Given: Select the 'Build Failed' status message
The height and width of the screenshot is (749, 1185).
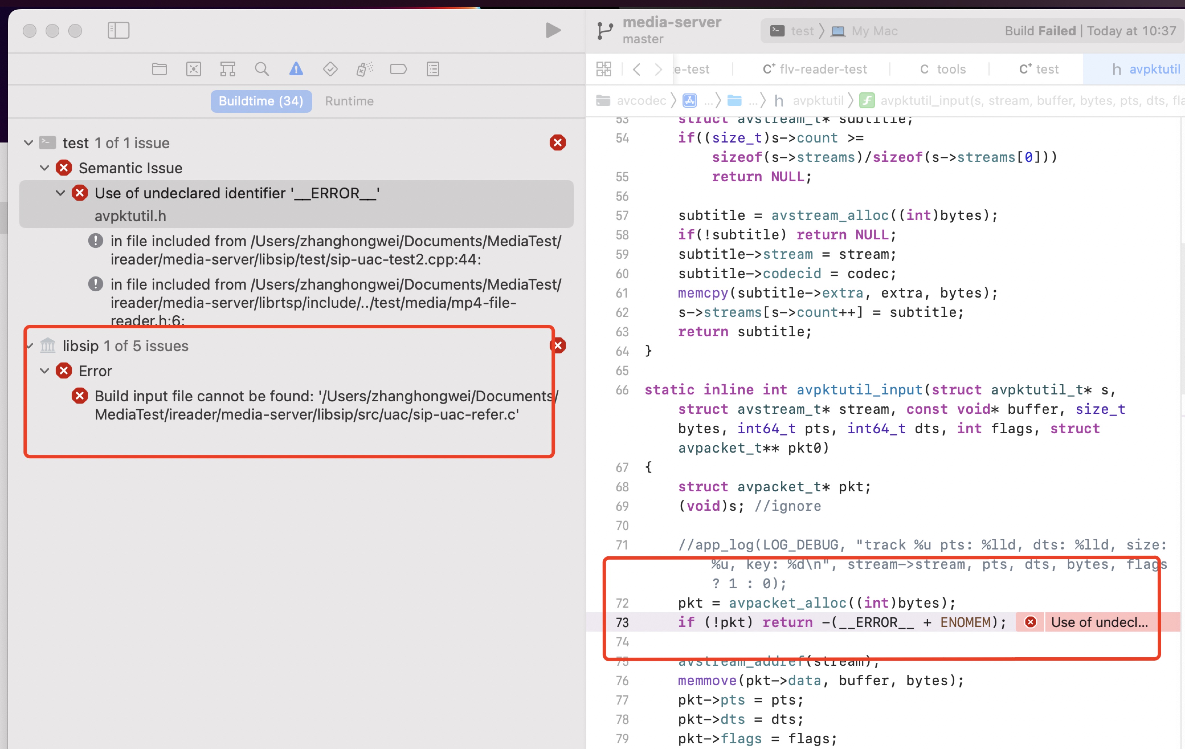Looking at the screenshot, I should [x=1040, y=30].
